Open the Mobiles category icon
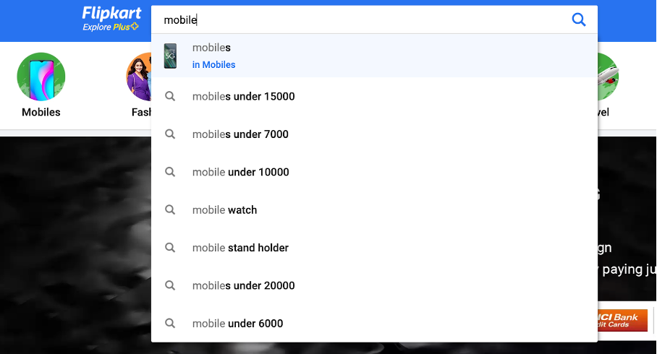Viewport: 657px width, 354px height. [x=41, y=77]
